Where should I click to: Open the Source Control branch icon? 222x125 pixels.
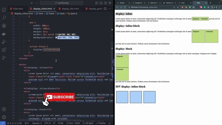[4, 58]
